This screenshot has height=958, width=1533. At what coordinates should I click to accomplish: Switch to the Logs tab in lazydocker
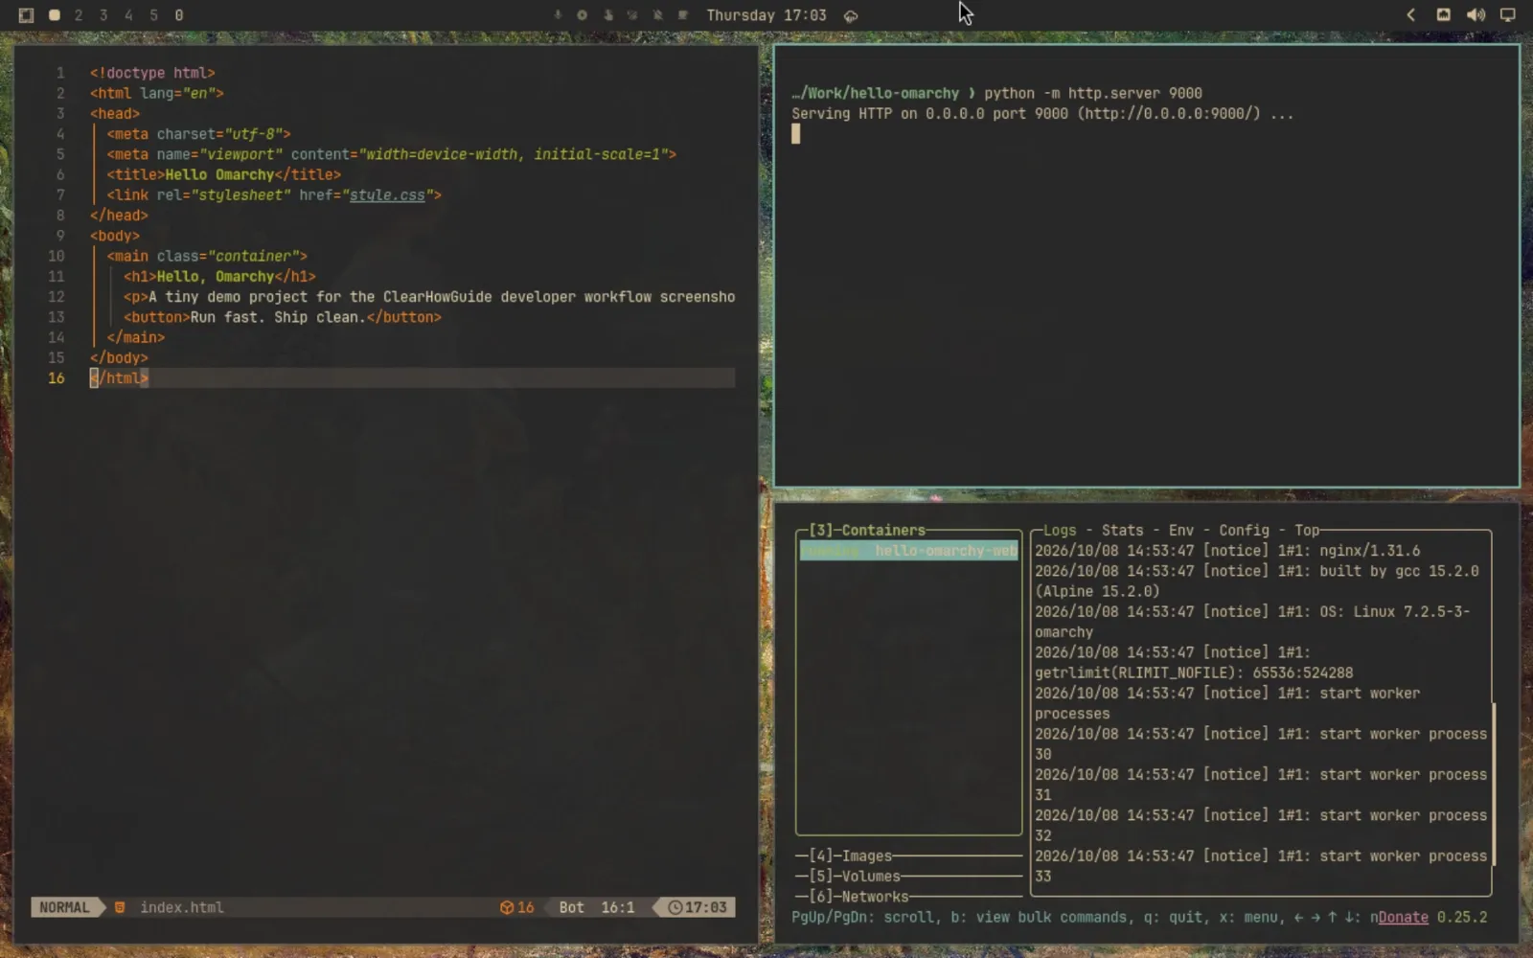1060,530
